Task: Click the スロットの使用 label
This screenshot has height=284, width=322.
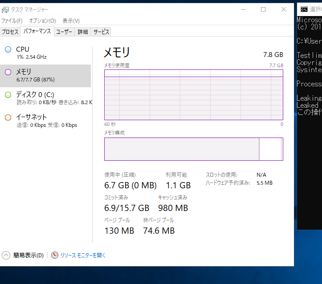Action: (222, 175)
